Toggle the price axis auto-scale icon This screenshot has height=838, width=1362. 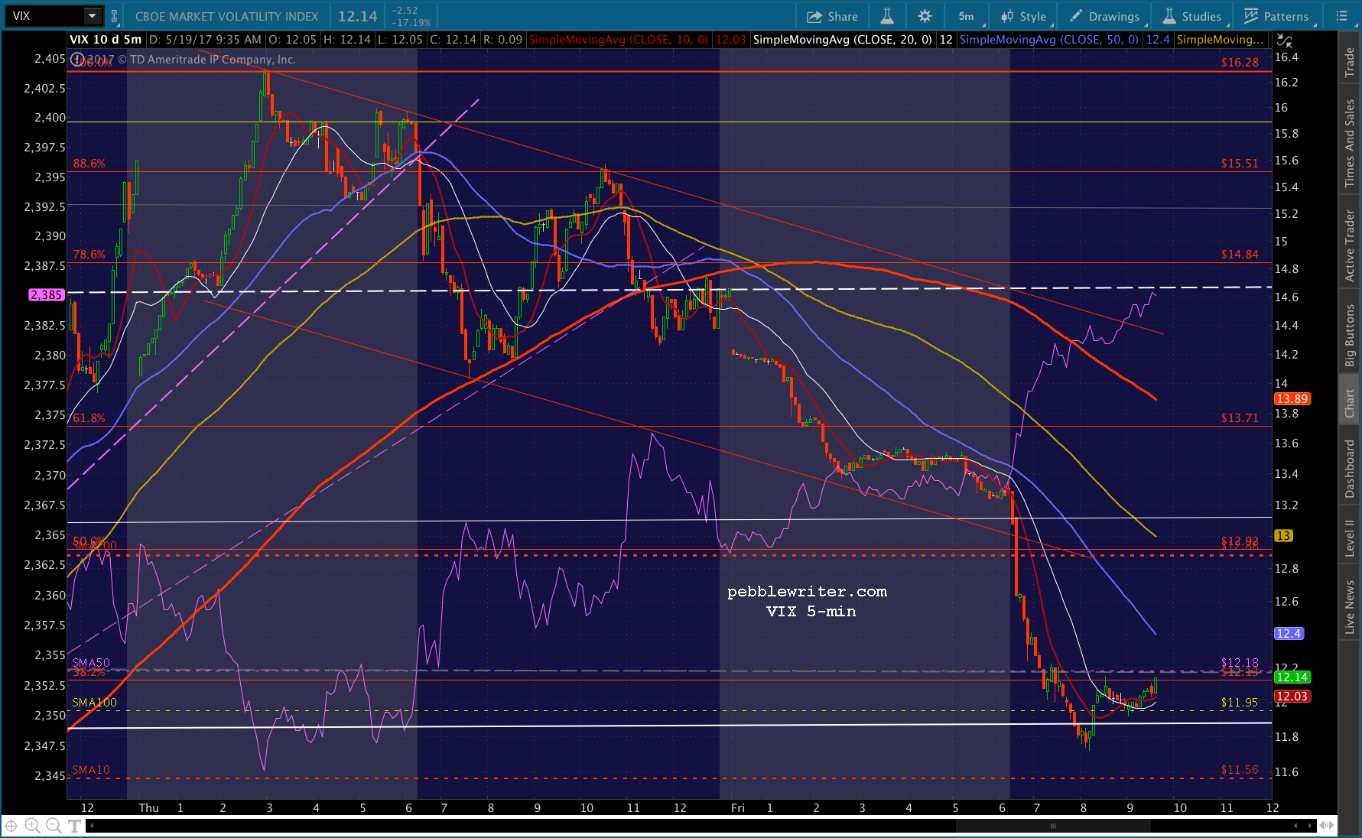pos(1285,41)
